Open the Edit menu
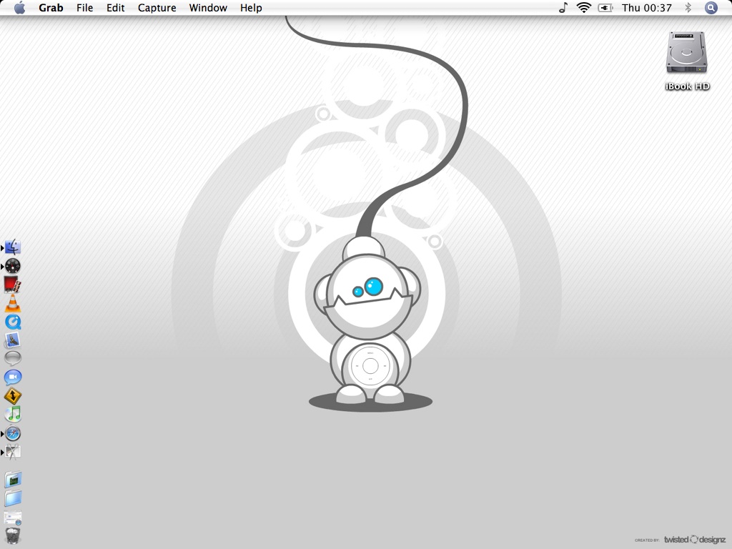Image resolution: width=732 pixels, height=549 pixels. pos(115,7)
